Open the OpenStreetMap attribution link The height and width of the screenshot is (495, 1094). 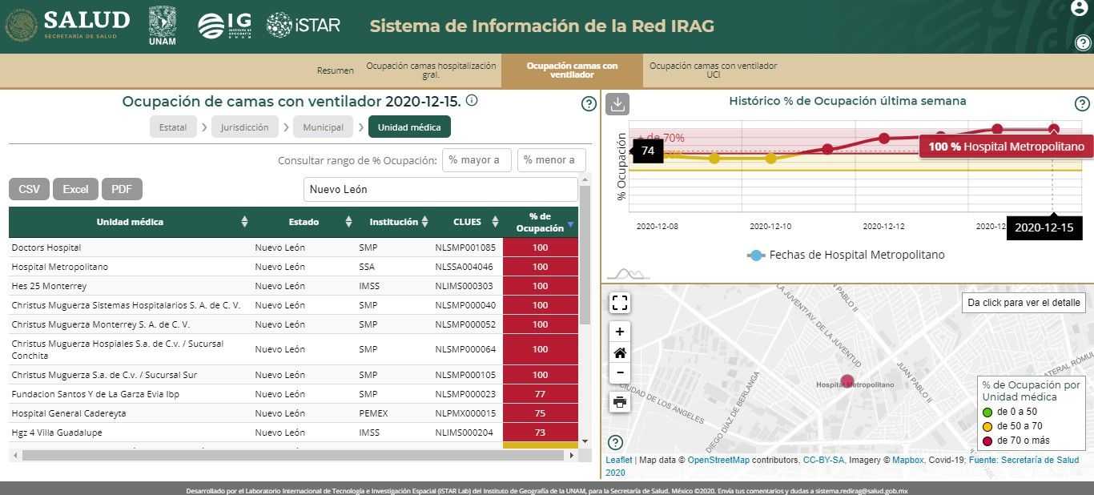[x=718, y=461]
